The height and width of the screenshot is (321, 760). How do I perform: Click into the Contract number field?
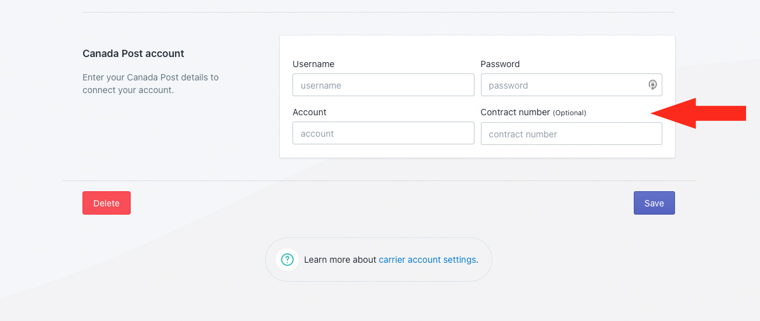[571, 134]
